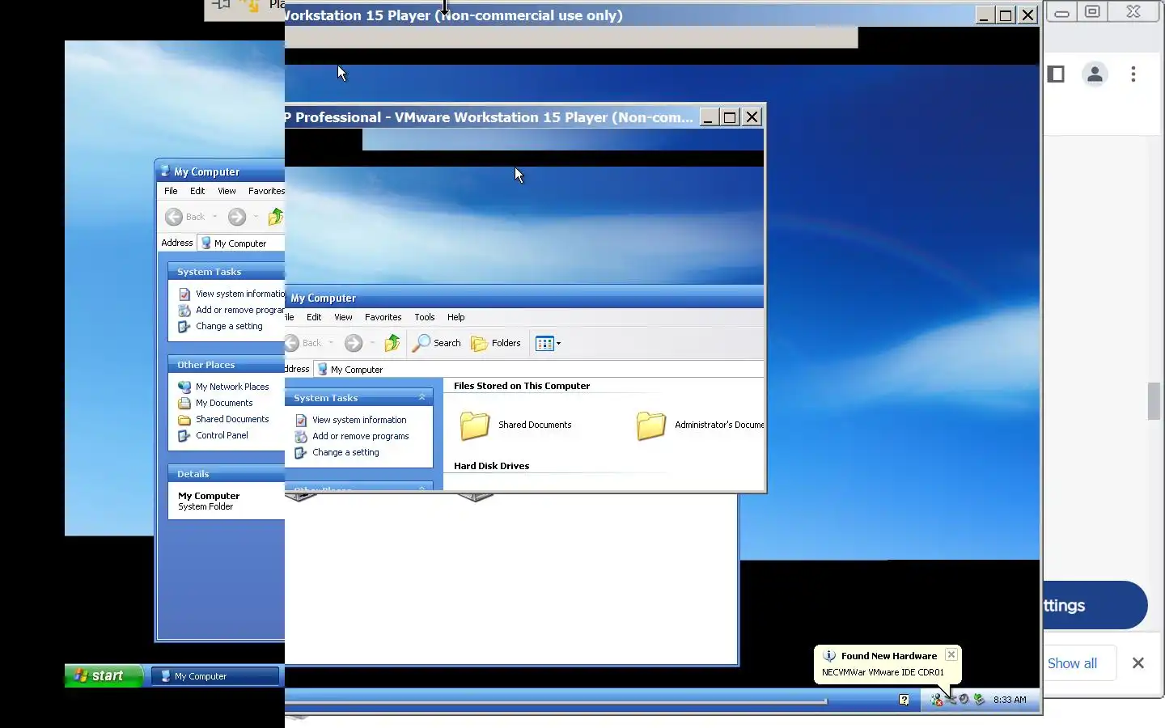
Task: Click the Up folder icon in left My Computer window
Action: point(276,217)
